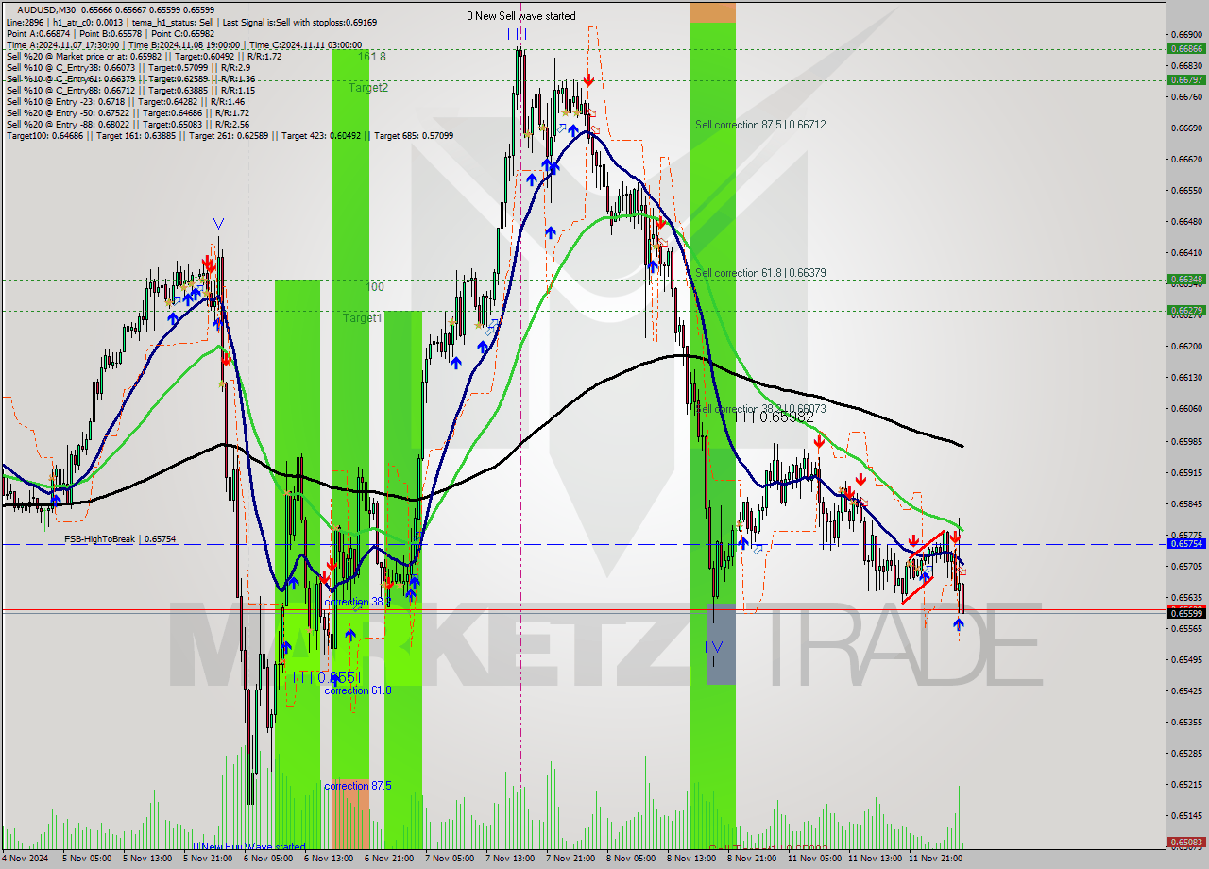Click the 'FSB-HighToBreak | 0.65754' line label
Image resolution: width=1209 pixels, height=869 pixels.
click(120, 539)
